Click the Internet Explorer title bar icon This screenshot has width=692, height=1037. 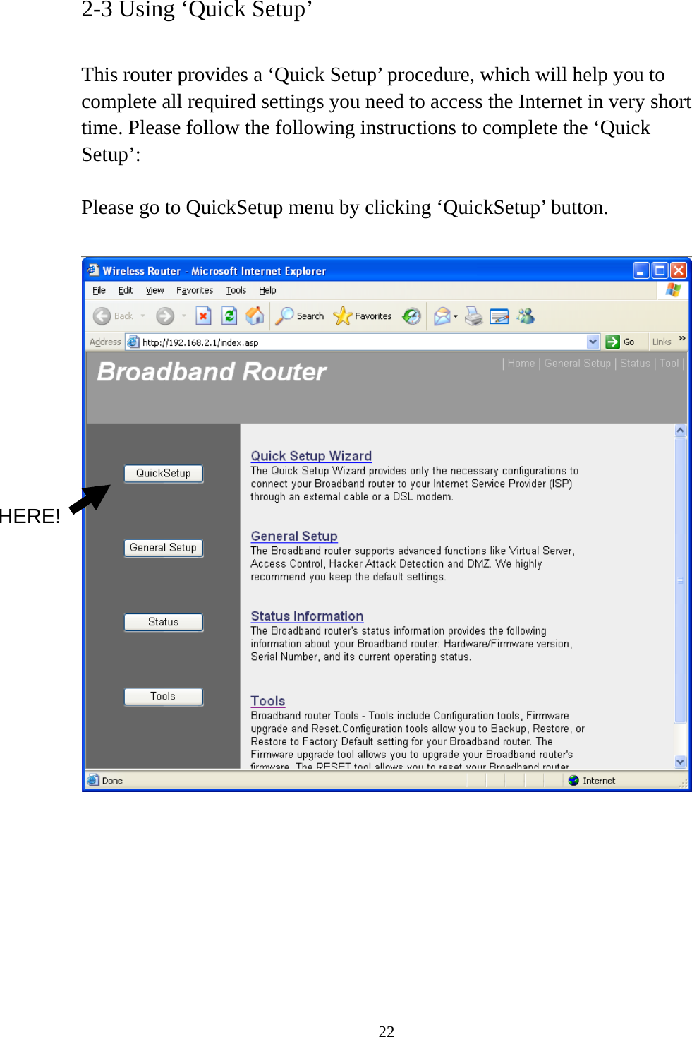click(x=93, y=270)
